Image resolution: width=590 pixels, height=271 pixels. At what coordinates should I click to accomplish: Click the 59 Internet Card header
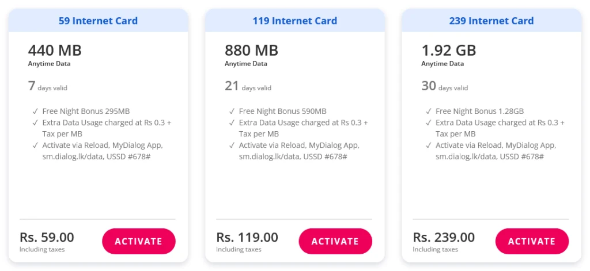(x=98, y=21)
